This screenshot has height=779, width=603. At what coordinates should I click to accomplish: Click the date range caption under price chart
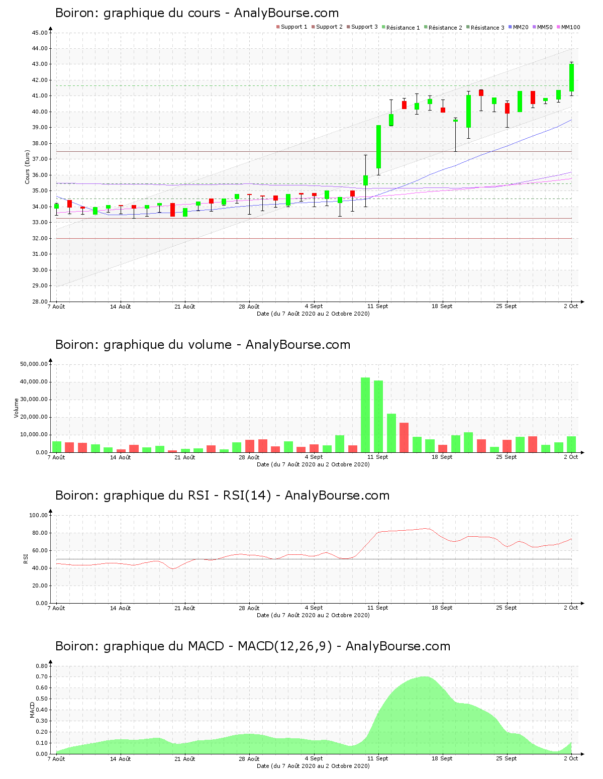(x=313, y=314)
